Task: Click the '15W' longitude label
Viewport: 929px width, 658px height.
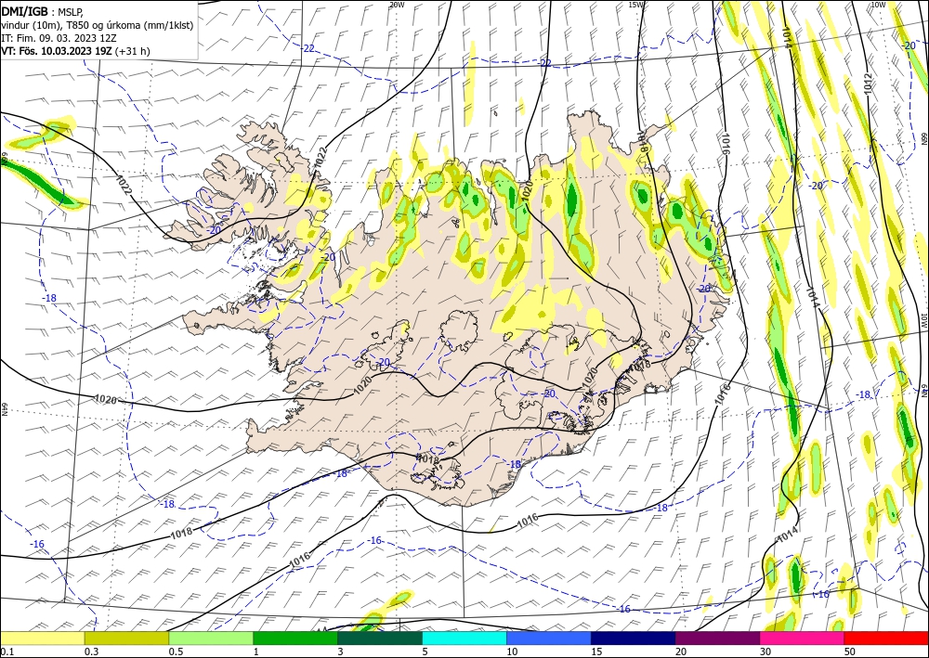Action: (x=635, y=5)
